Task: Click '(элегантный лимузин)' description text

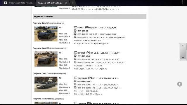Action: (56, 73)
